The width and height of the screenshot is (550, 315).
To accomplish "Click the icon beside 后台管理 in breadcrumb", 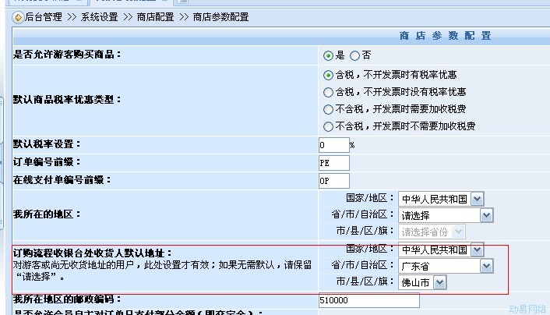I will click(x=17, y=16).
